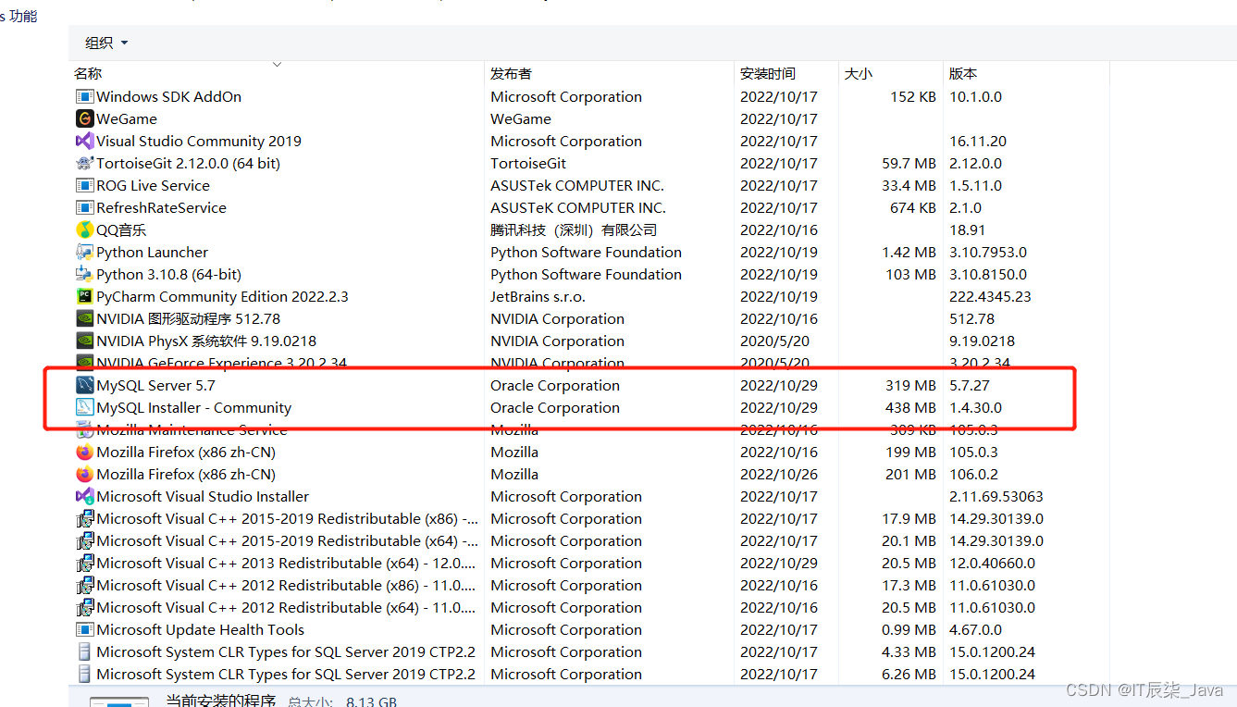The height and width of the screenshot is (707, 1237).
Task: Click version 4.67.0.0 cell
Action: point(975,629)
